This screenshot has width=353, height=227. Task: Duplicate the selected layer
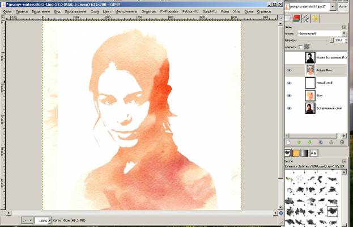pyautogui.click(x=321, y=142)
